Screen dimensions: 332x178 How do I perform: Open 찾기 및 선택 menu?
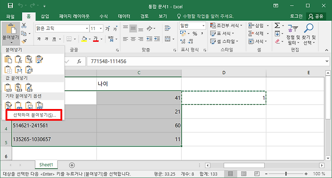pos(308,34)
